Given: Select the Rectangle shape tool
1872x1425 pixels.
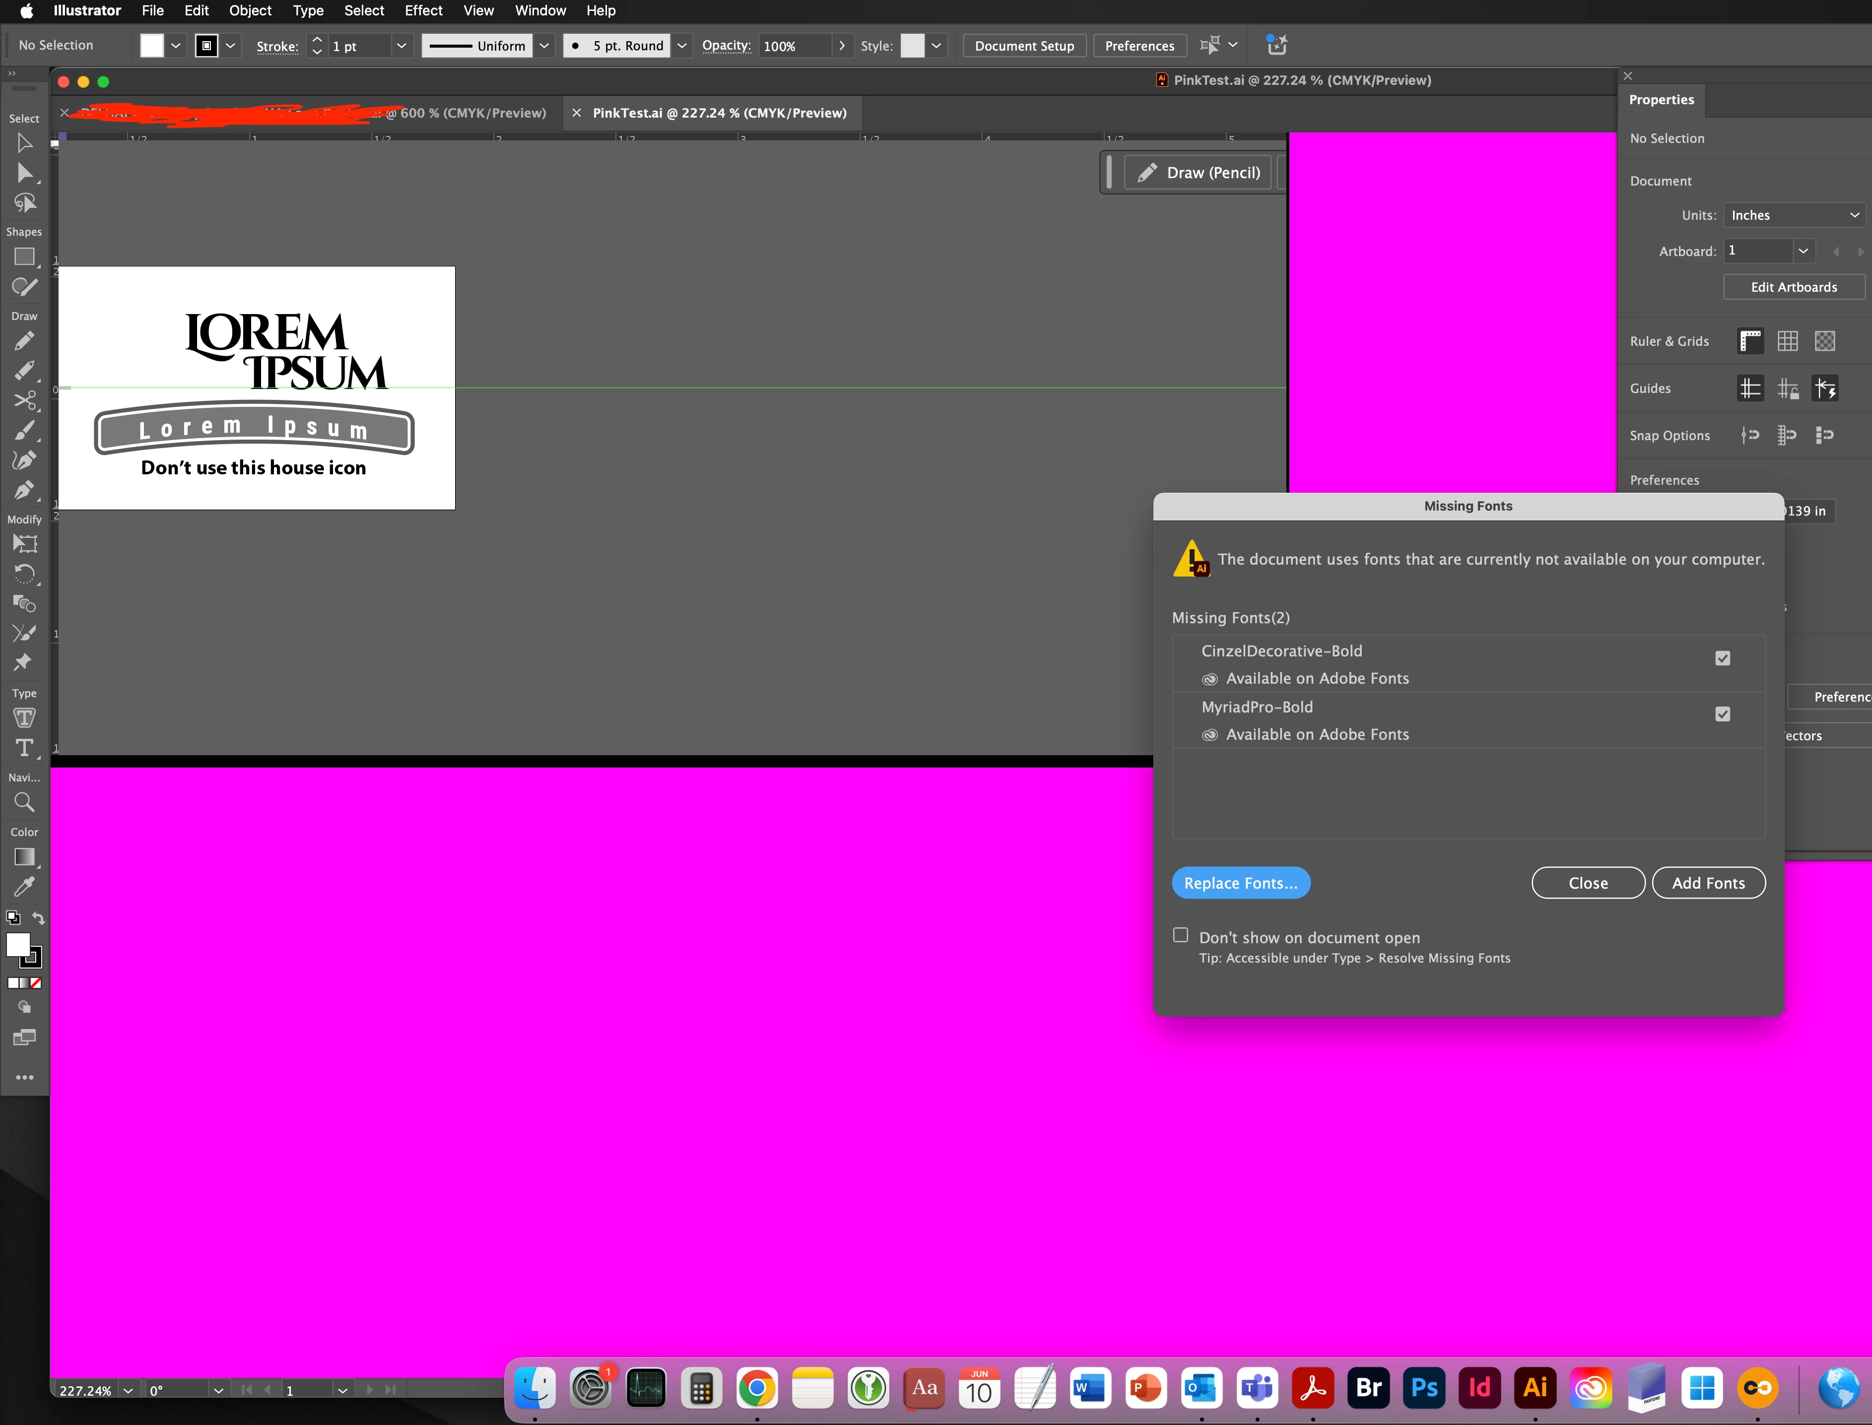Looking at the screenshot, I should [25, 256].
